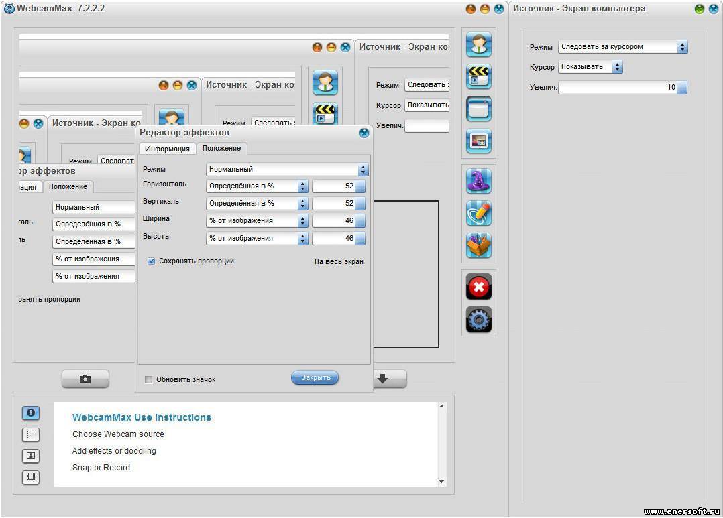
Task: Switch to the Информация tab
Action: pos(167,148)
